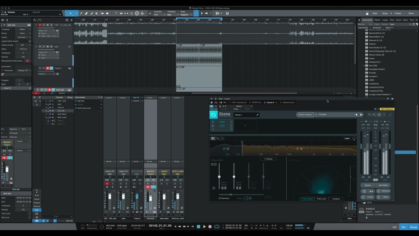The height and width of the screenshot is (236, 419).
Task: Click the Gain Match button
Action: (383, 185)
